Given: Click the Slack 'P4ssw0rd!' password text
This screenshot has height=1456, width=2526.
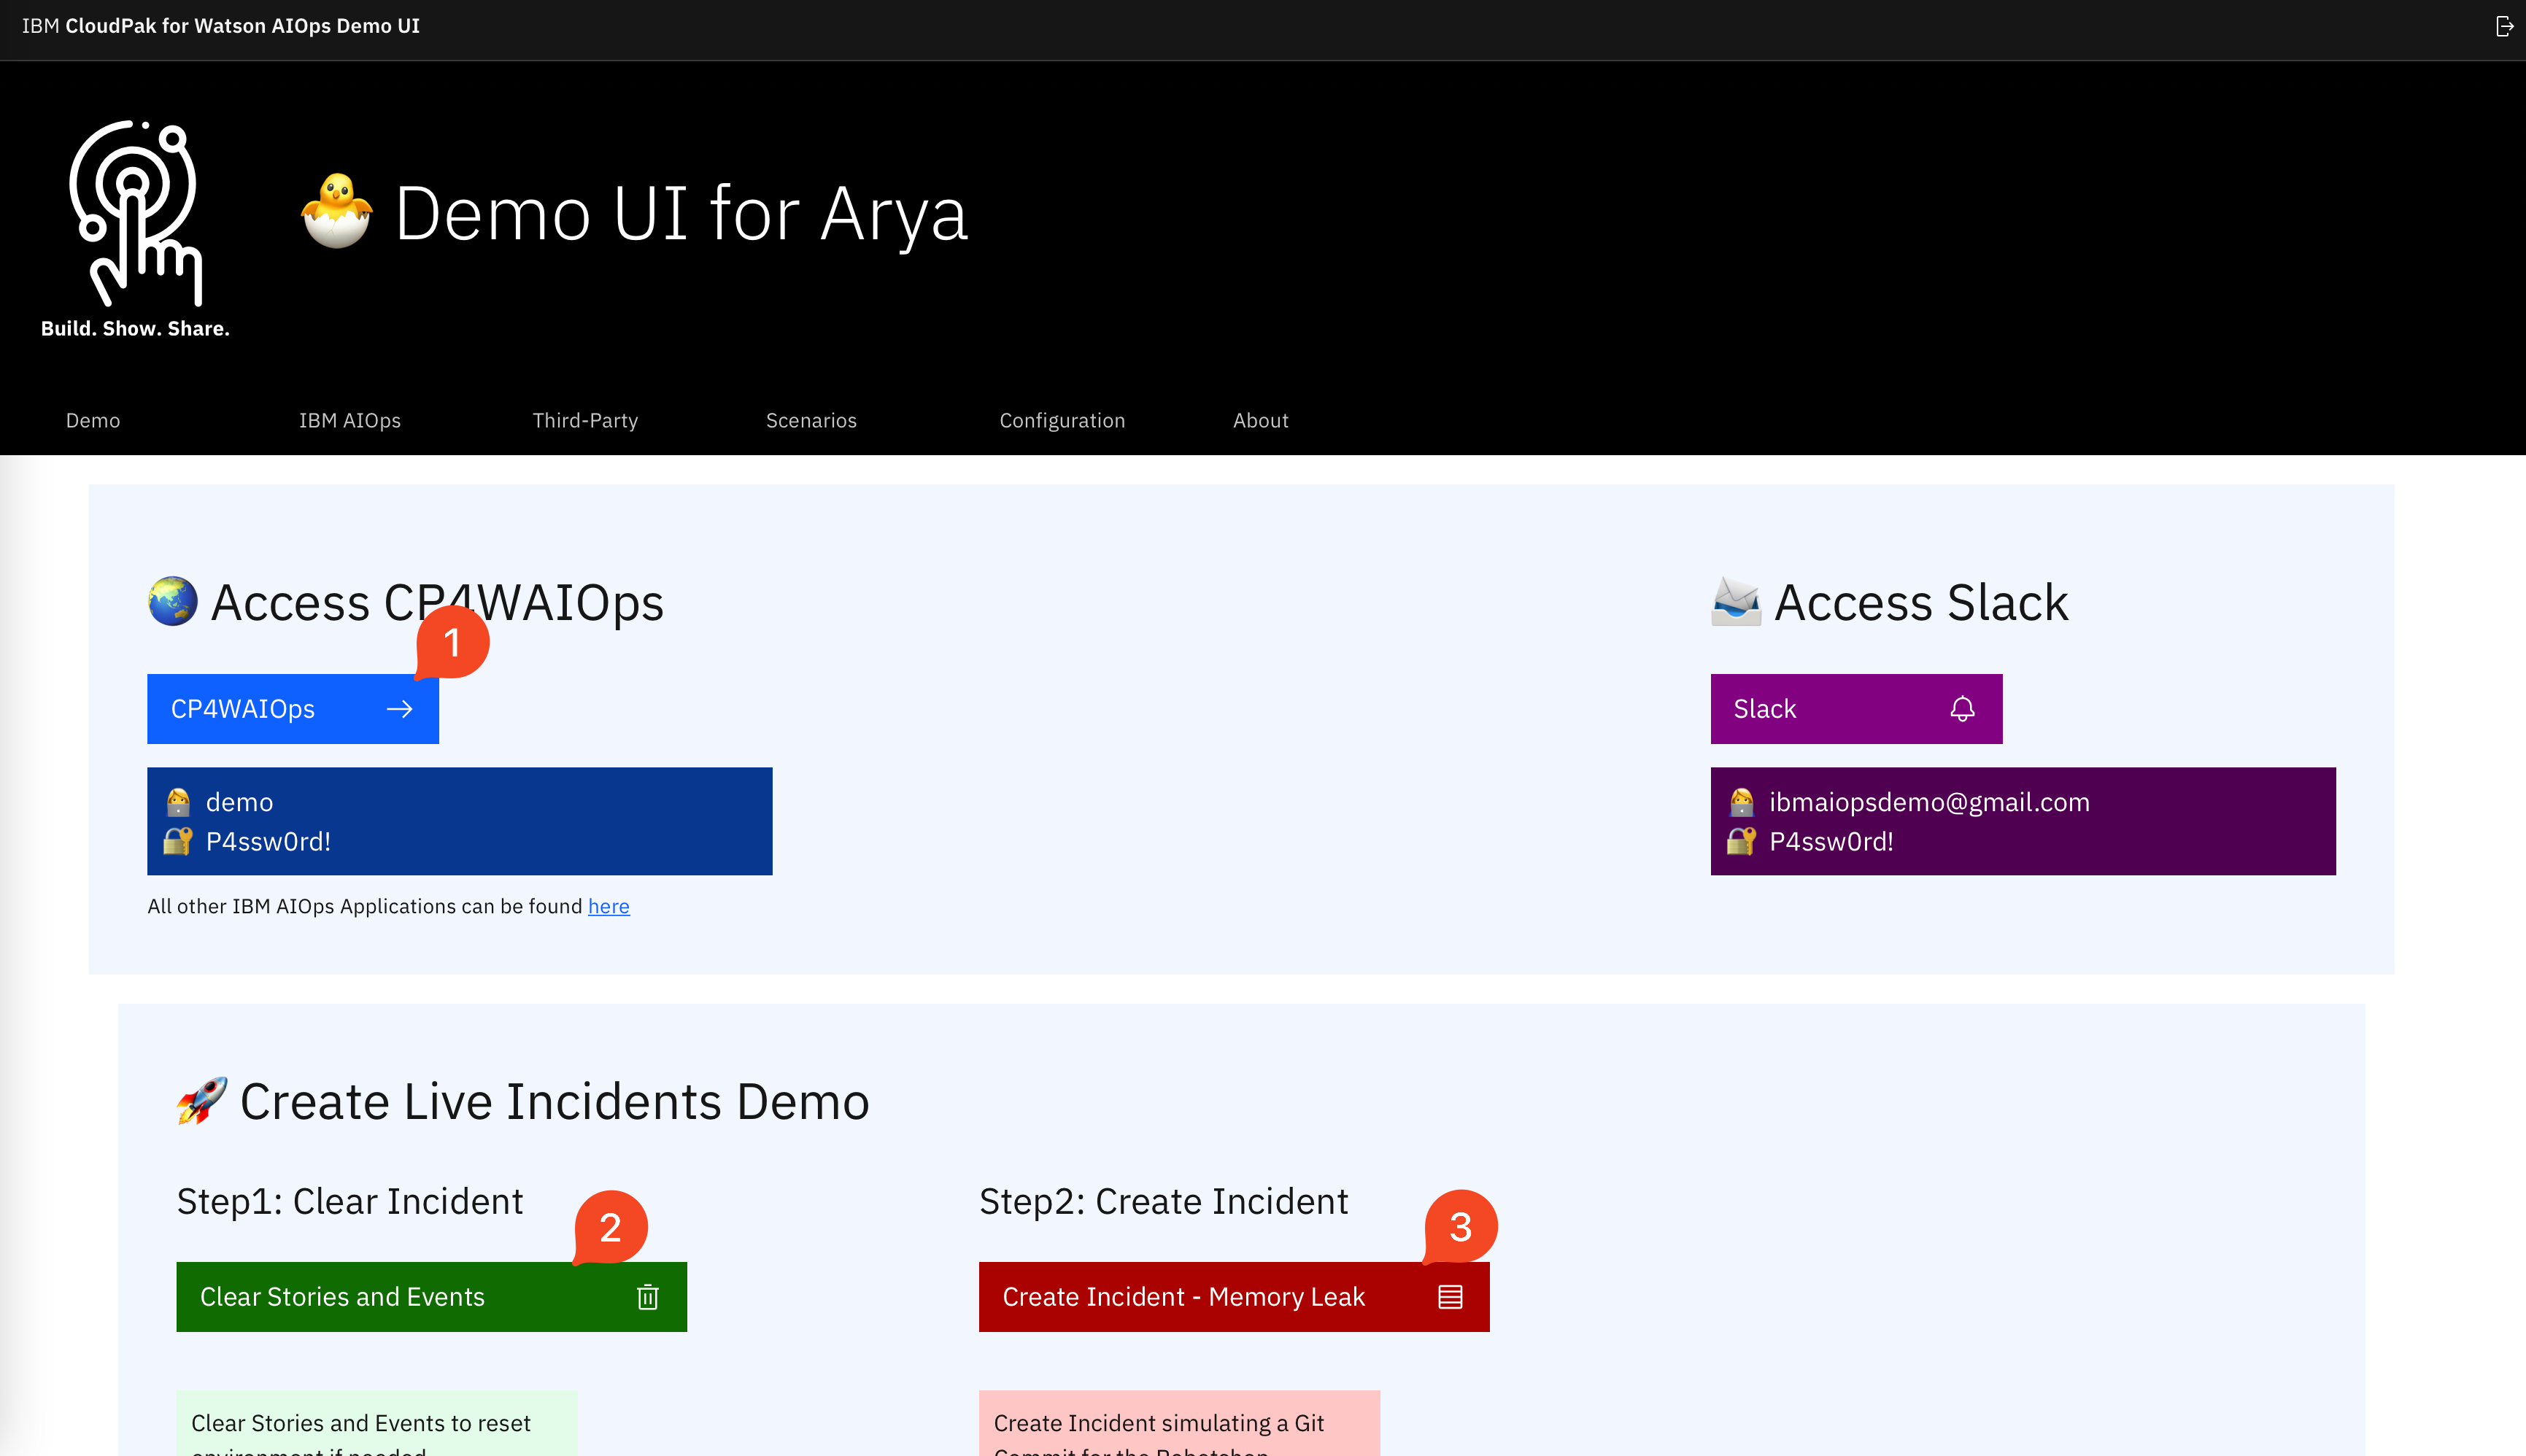Looking at the screenshot, I should [1832, 841].
